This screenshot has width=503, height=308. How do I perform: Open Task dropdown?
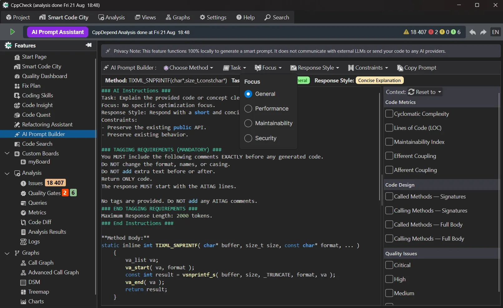tap(235, 68)
